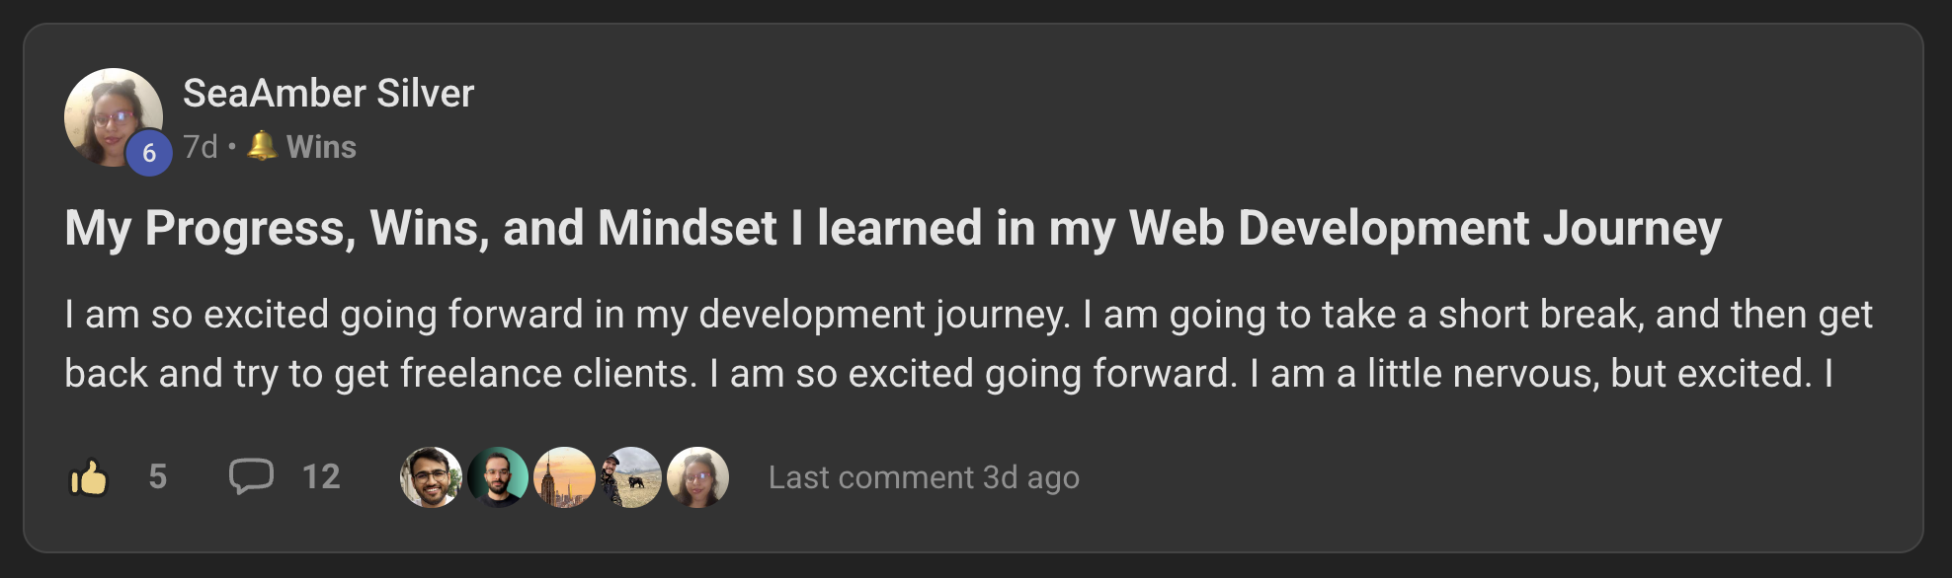This screenshot has height=578, width=1952.
Task: Click the post body preview text
Action: pos(968,343)
